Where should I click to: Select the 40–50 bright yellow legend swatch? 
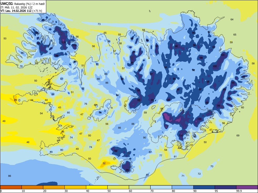(x=97, y=187)
